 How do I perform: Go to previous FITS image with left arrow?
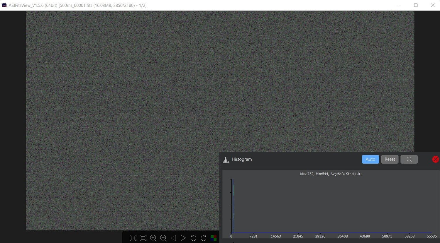point(173,238)
